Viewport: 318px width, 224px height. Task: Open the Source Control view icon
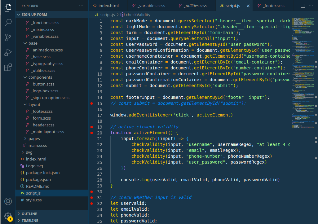[8, 37]
